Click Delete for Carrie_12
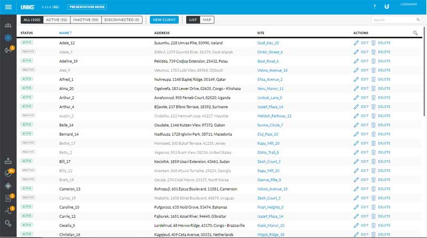Screen dimensions: 427x238 pyautogui.click(x=384, y=216)
